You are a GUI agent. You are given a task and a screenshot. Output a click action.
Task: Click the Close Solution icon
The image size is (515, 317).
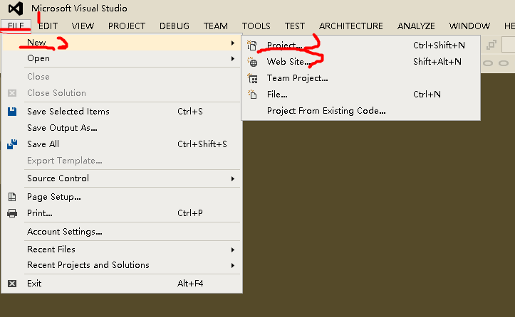tap(12, 93)
